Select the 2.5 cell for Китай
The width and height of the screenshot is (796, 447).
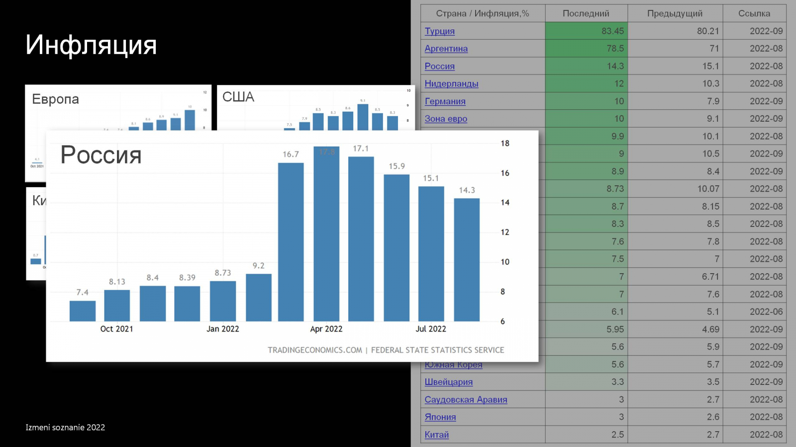(x=586, y=435)
